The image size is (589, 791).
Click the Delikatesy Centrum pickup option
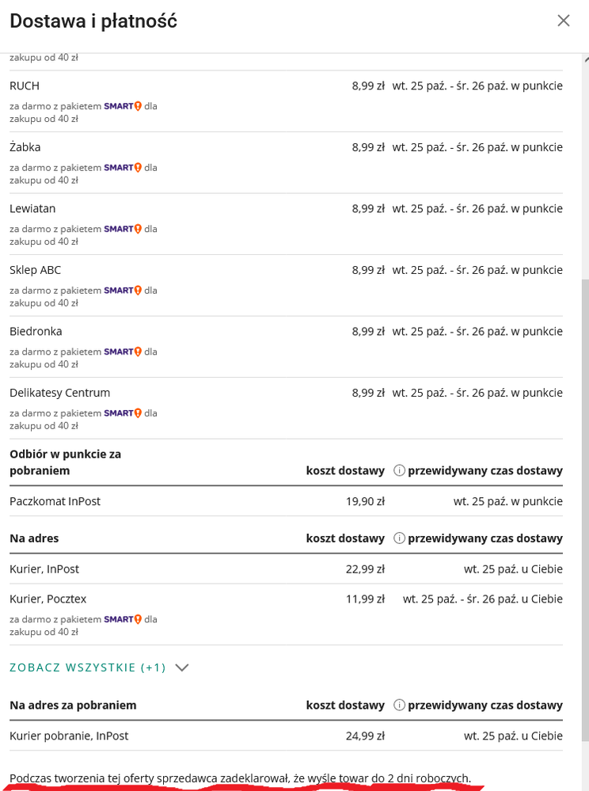[60, 393]
